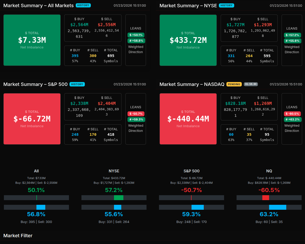Screen dimensions: 305x244
Task: Click the 01:56:04 countdown timer badge
Action: [x=251, y=84]
